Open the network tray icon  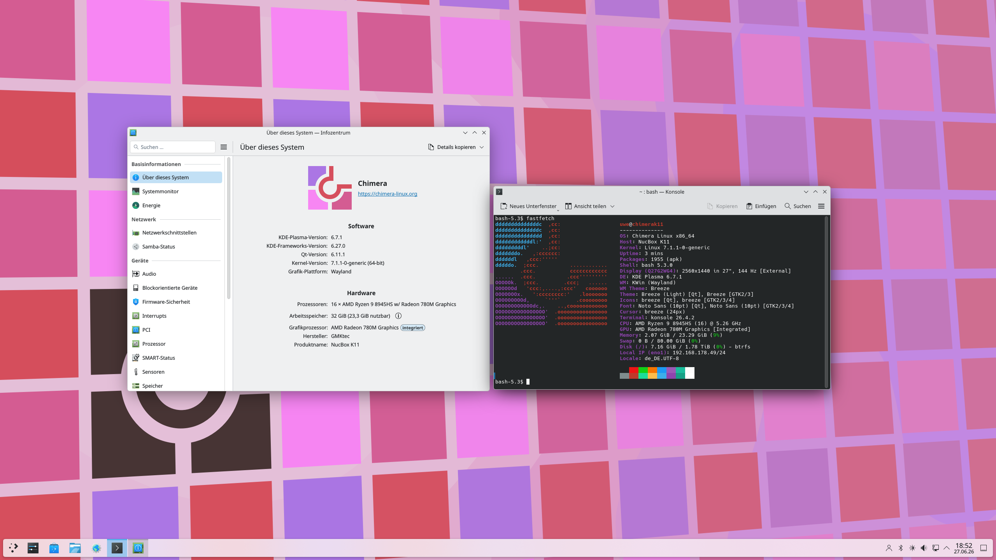point(935,548)
